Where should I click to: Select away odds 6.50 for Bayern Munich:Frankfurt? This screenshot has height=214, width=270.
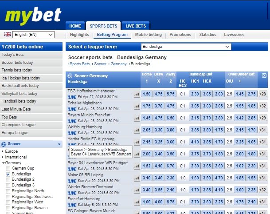click(171, 118)
